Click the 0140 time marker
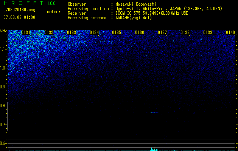 click(x=230, y=32)
